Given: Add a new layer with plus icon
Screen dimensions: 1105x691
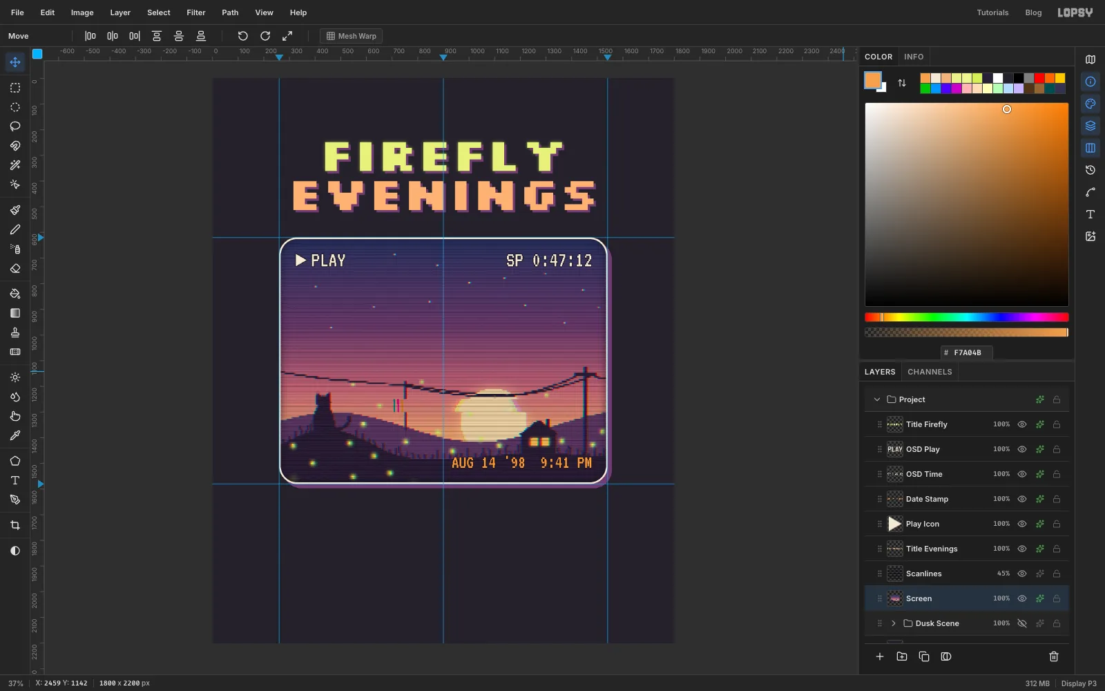Looking at the screenshot, I should [x=880, y=656].
